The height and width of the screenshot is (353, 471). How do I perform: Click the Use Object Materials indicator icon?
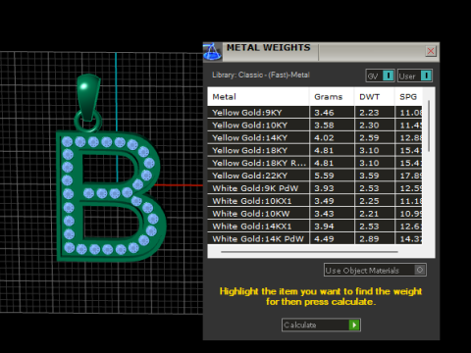(x=420, y=270)
